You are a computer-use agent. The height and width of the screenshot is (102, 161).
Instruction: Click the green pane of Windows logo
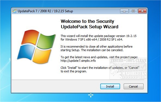pyautogui.click(x=46, y=41)
